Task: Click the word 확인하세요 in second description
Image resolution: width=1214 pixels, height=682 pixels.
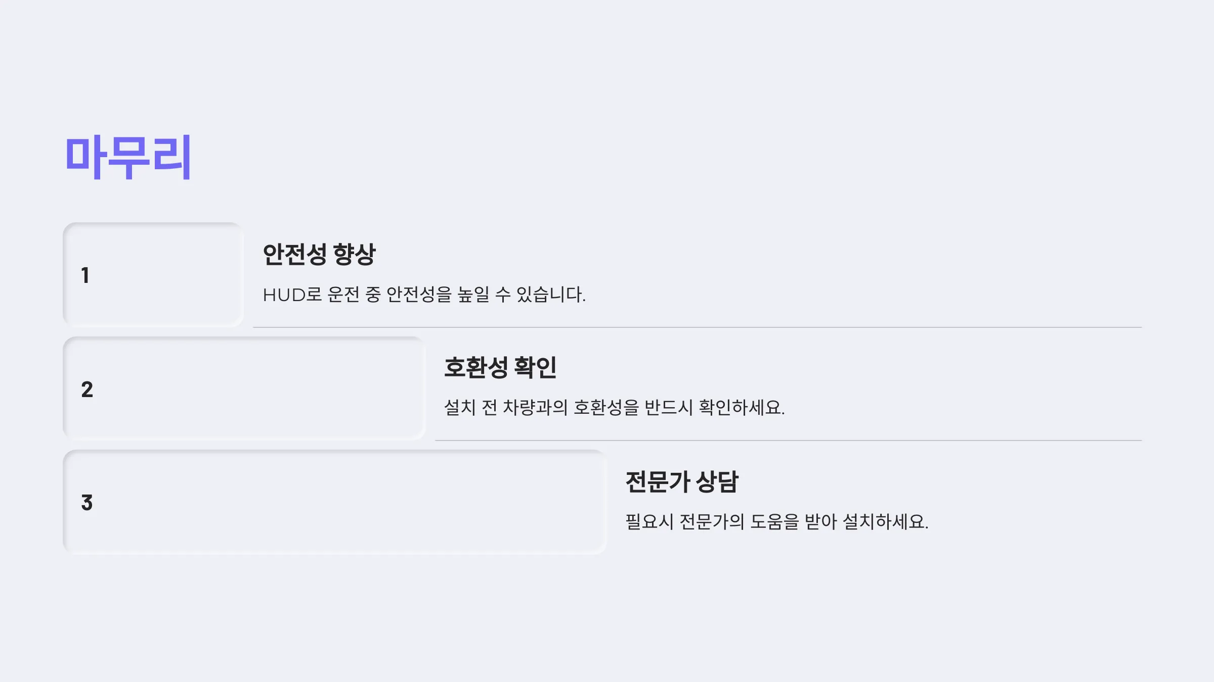Action: click(742, 407)
